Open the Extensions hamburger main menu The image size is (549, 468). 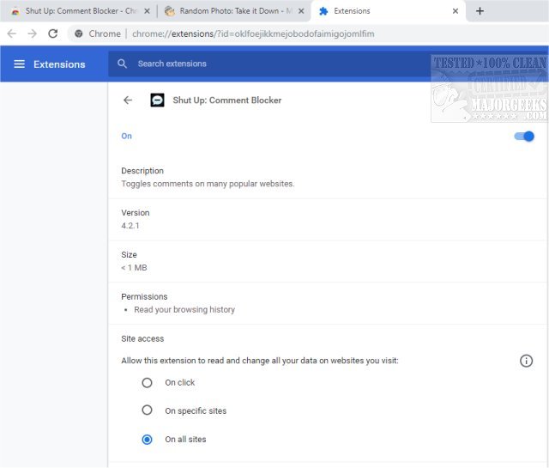click(19, 64)
